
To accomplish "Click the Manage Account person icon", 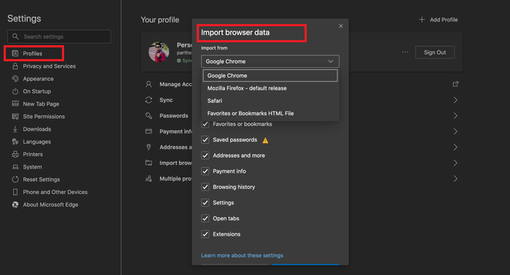I will coord(149,85).
